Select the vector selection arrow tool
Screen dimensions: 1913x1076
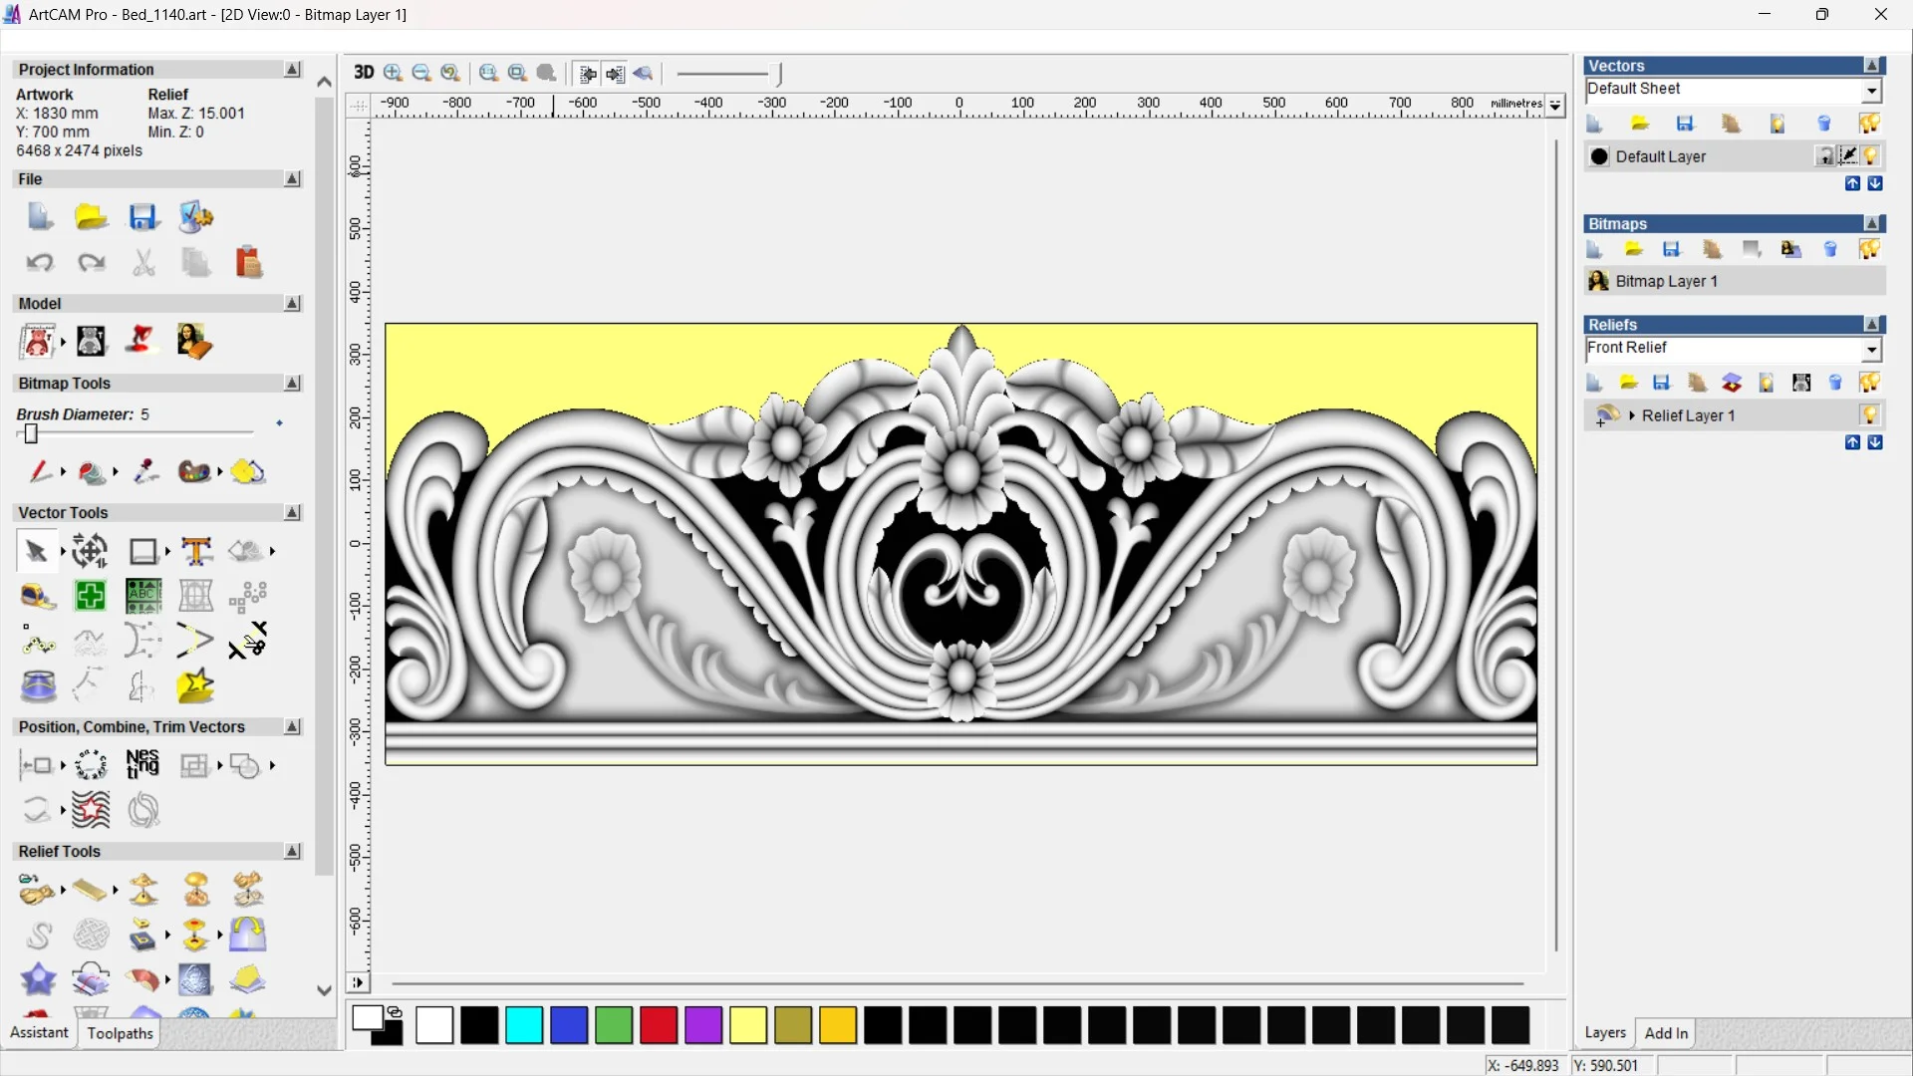click(36, 551)
